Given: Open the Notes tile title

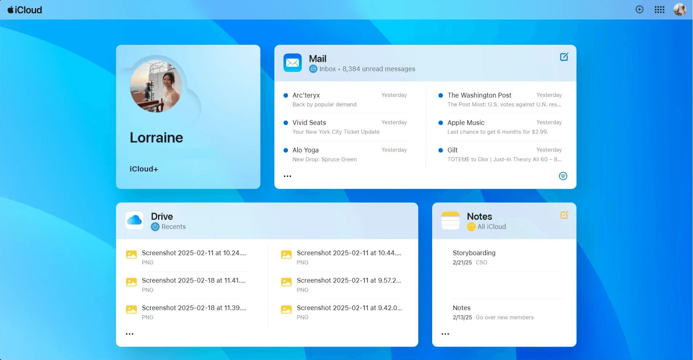Looking at the screenshot, I should [479, 216].
